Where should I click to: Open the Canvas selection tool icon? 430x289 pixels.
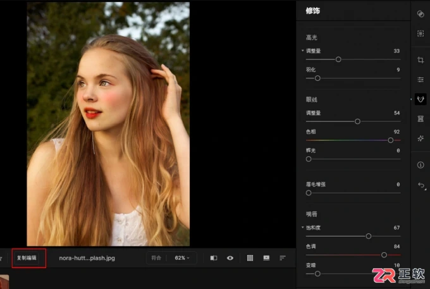(x=421, y=34)
